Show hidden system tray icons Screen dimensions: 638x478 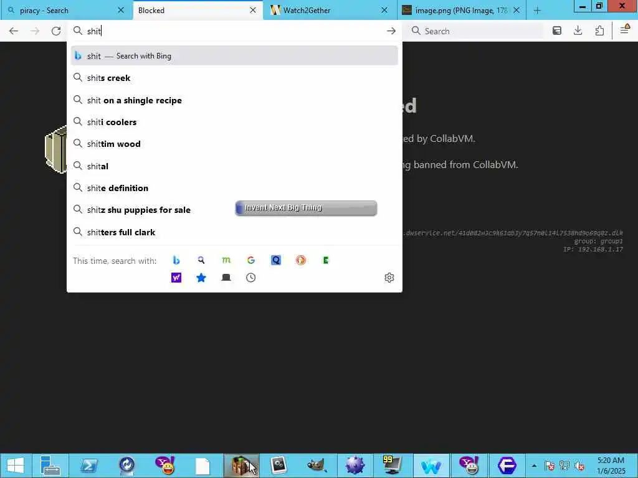[534, 466]
